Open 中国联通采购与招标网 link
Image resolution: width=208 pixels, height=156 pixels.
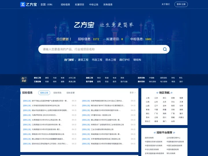click(175, 142)
